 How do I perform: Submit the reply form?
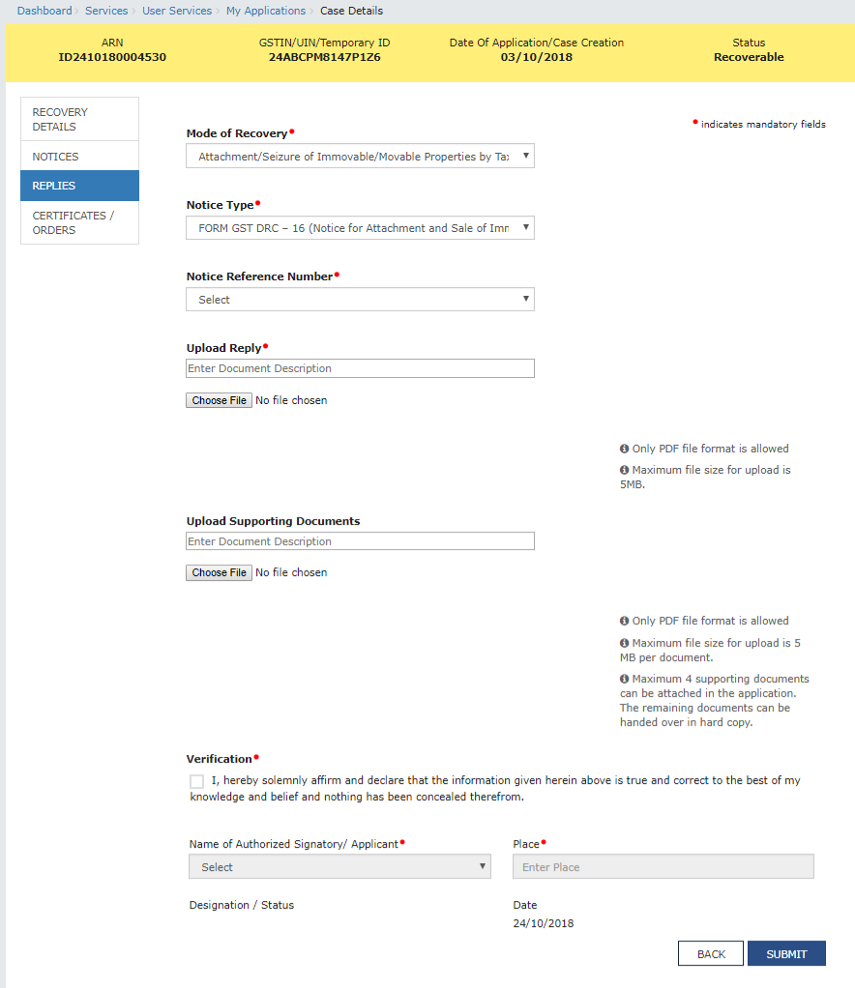[x=786, y=953]
